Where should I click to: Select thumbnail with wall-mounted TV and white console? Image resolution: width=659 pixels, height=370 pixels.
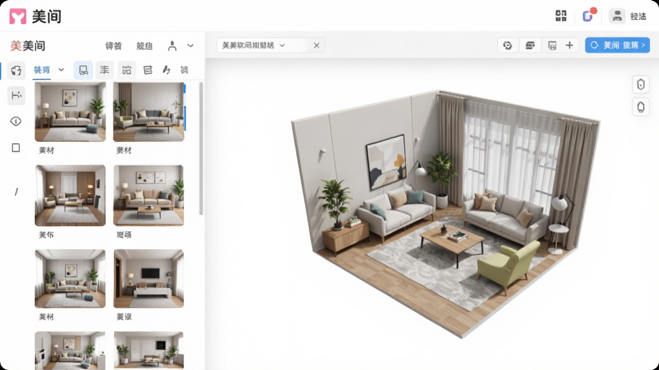click(149, 279)
